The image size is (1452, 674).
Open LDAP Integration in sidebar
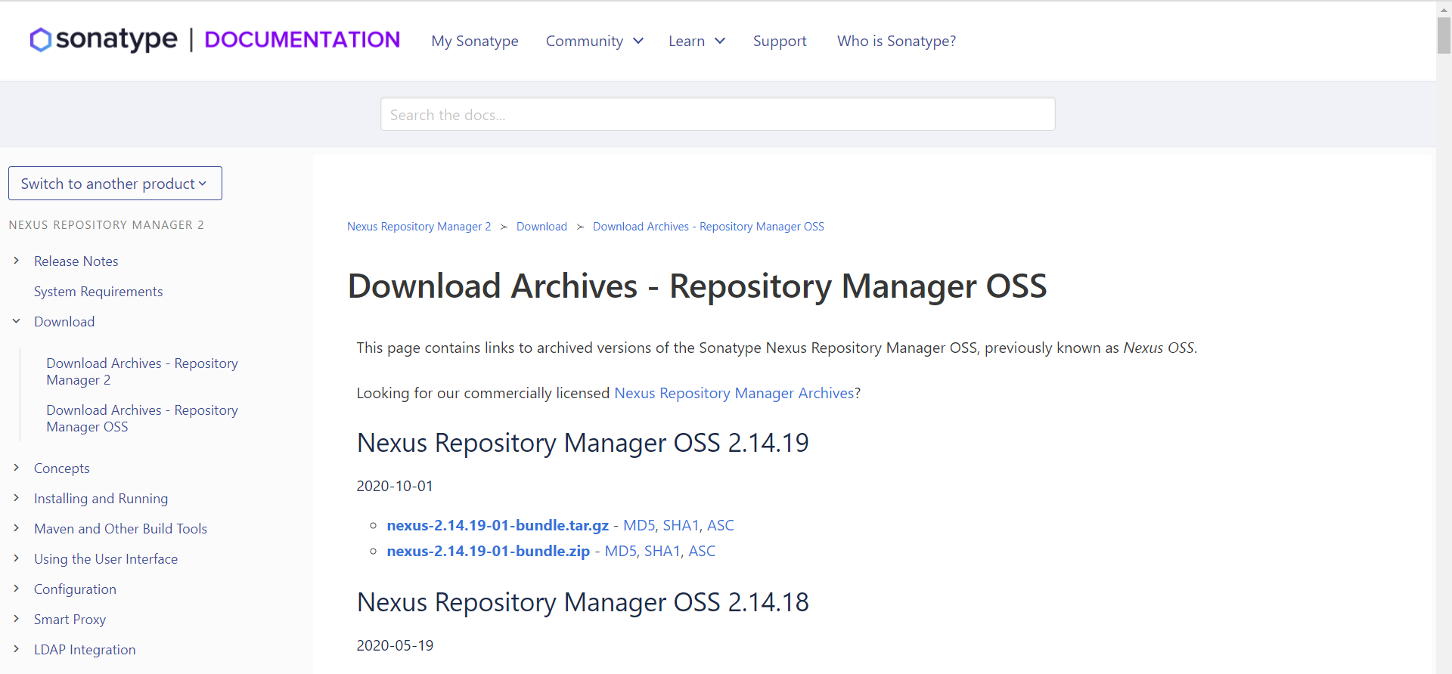coord(85,650)
